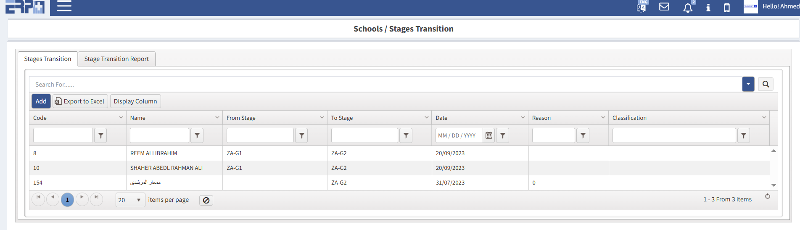Click the Code column filter icon

coord(100,135)
